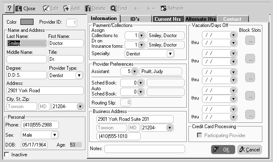The height and width of the screenshot is (162, 273).
Task: Toggle the Inactive checkbox
Action: [7, 154]
